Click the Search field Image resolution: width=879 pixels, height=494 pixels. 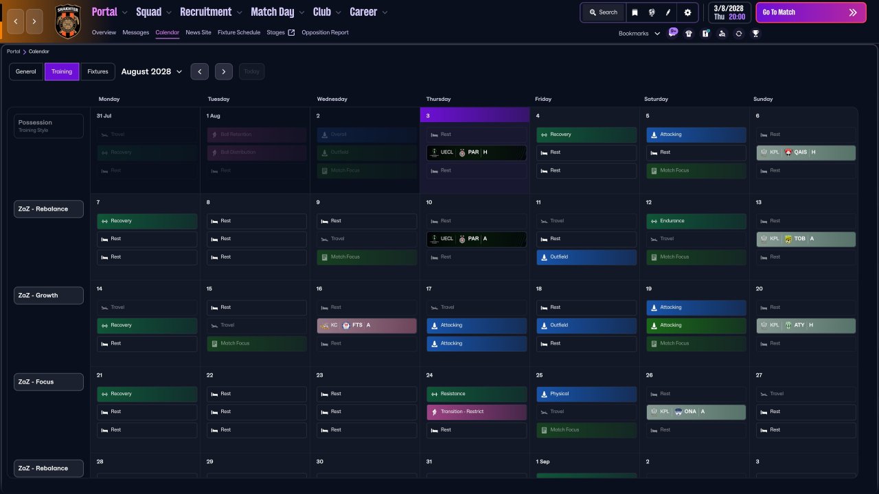[604, 12]
